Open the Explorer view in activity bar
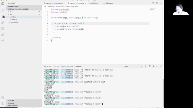The height and width of the screenshot is (108, 193). coord(3,4)
